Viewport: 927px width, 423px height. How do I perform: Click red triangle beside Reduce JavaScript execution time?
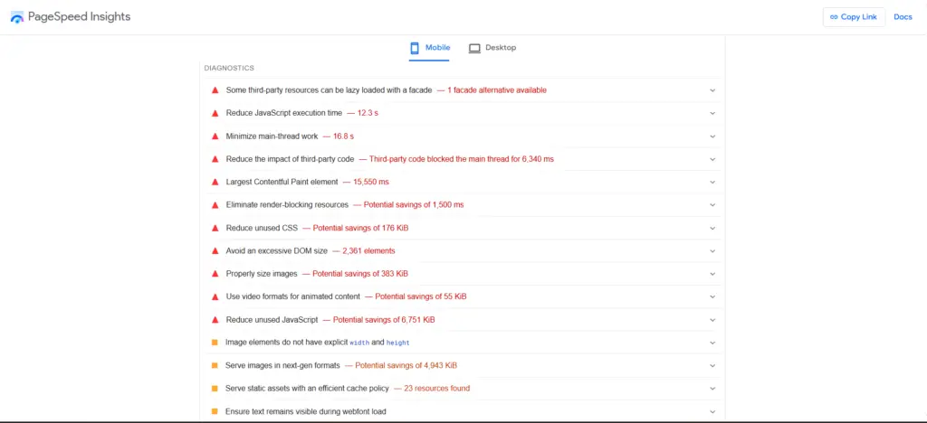point(215,113)
